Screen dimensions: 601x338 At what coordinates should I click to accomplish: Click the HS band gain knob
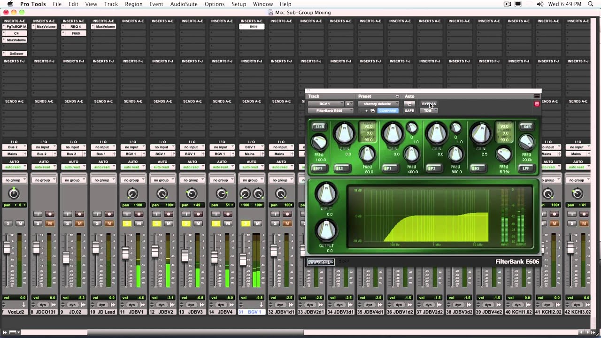click(480, 134)
